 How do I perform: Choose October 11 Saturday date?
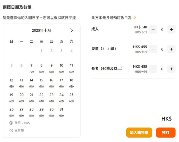tap(71, 68)
